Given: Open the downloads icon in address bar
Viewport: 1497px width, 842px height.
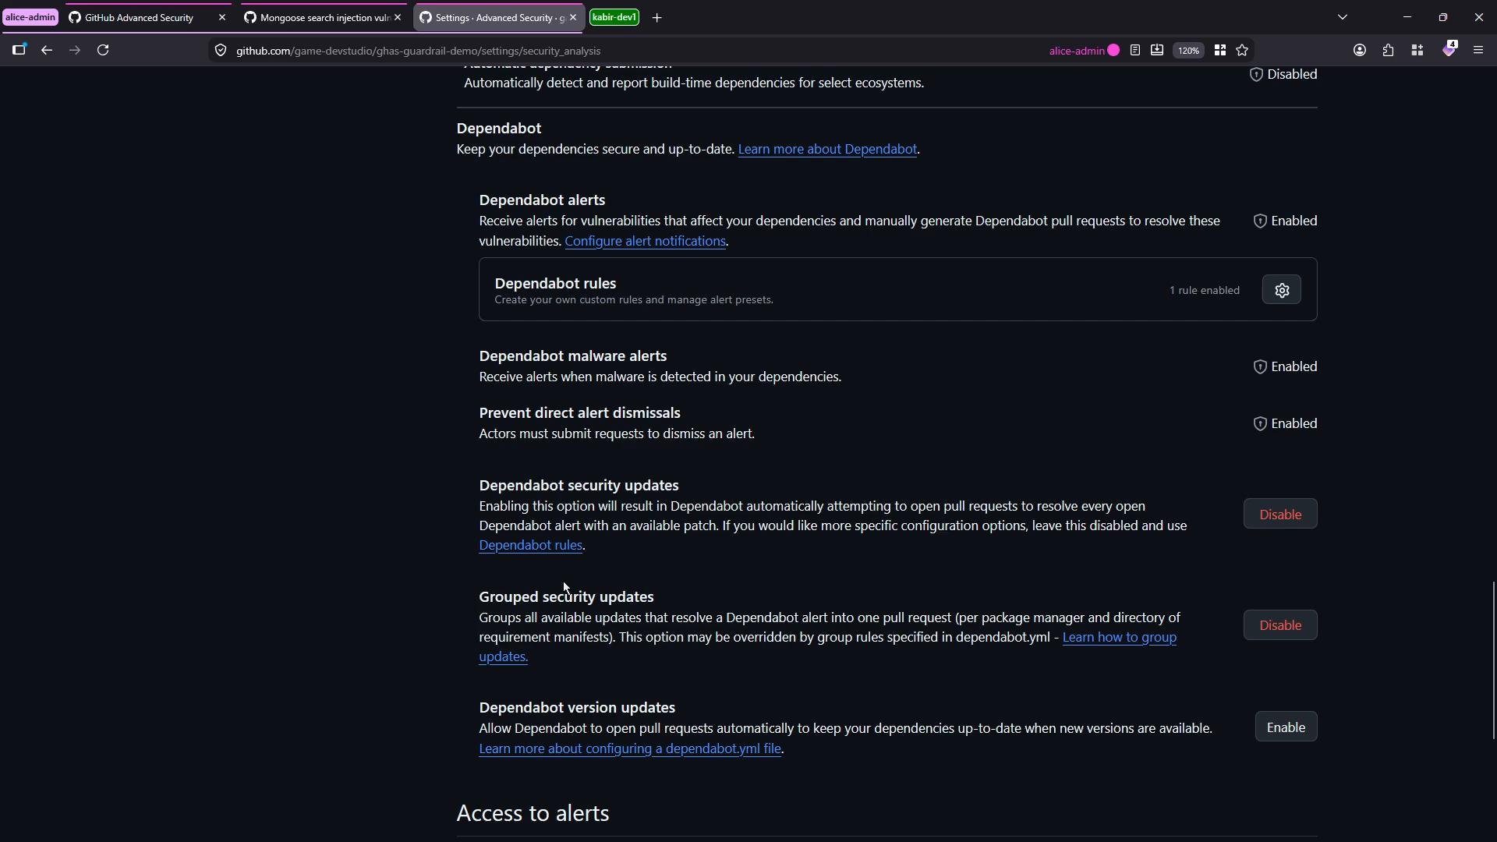Looking at the screenshot, I should (x=1157, y=51).
